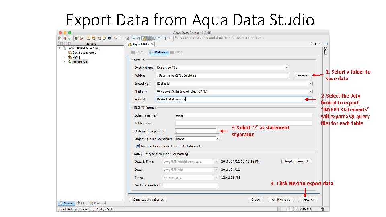Screen dimensions: 386x217
Task: Open the Statement separator dropdown
Action: tap(218, 131)
